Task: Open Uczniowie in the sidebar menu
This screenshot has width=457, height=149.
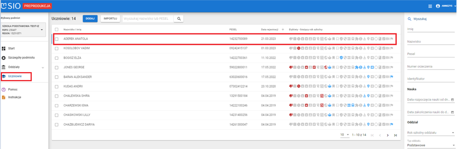Action: (15, 76)
